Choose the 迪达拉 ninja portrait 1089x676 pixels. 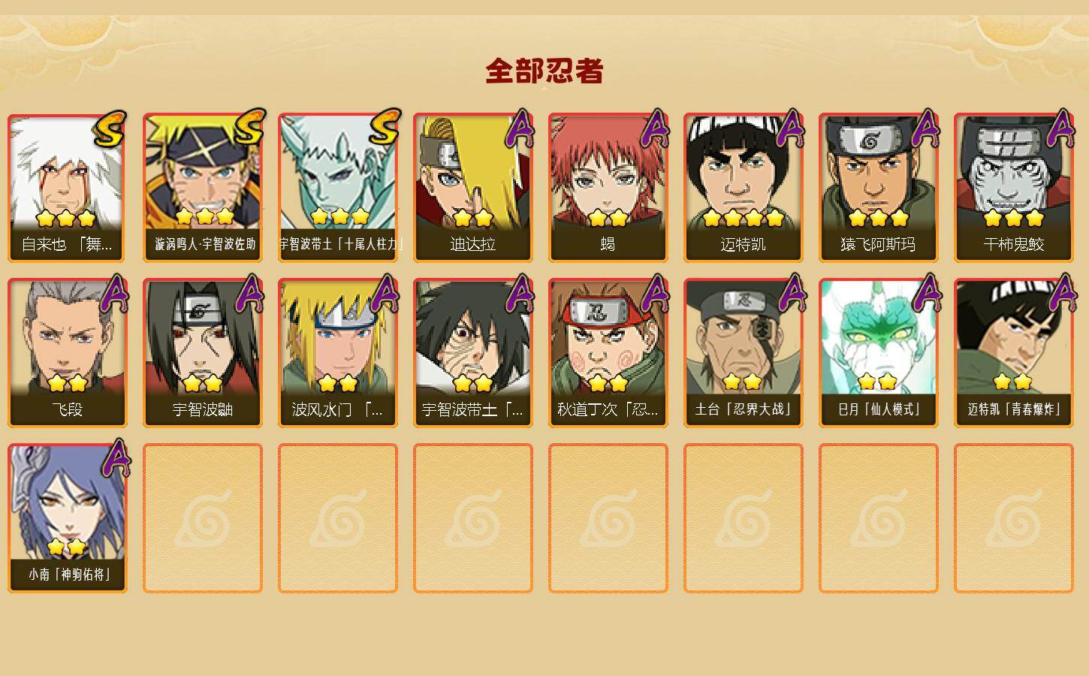(473, 188)
